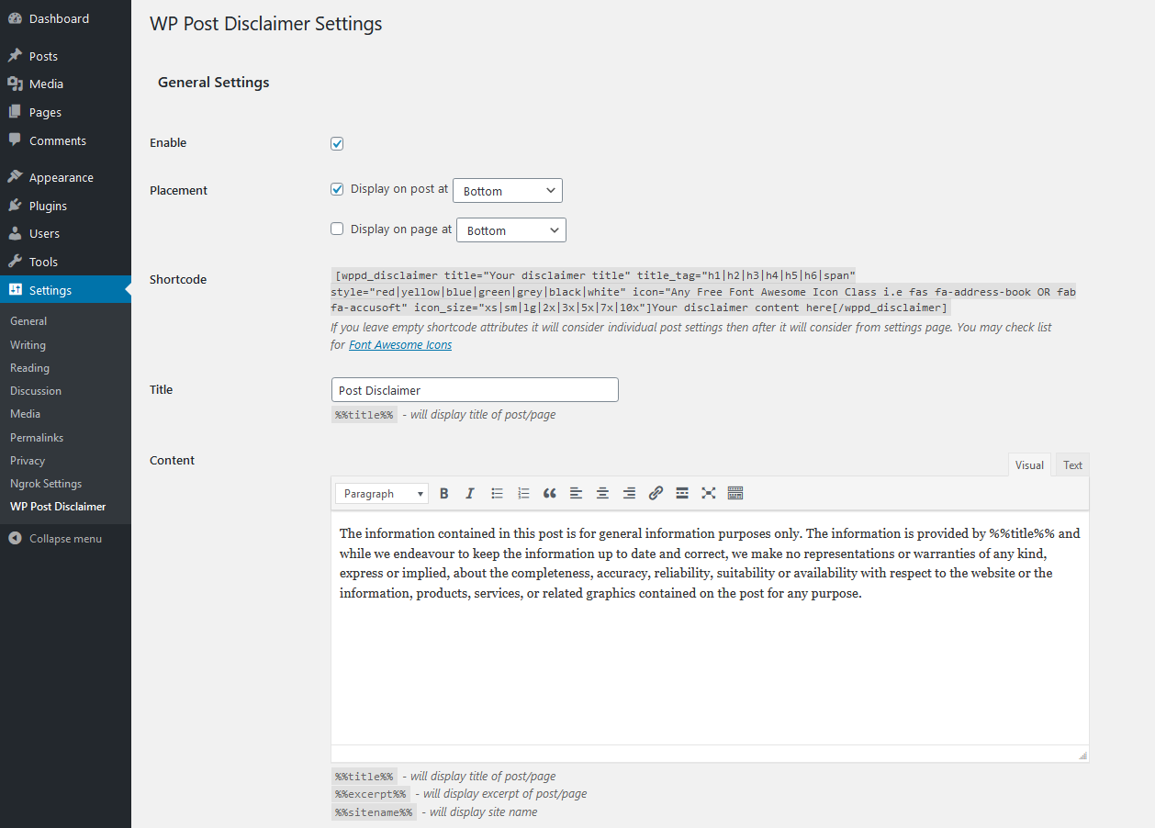
Task: Open distraction-free fullscreen mode
Action: (x=709, y=494)
